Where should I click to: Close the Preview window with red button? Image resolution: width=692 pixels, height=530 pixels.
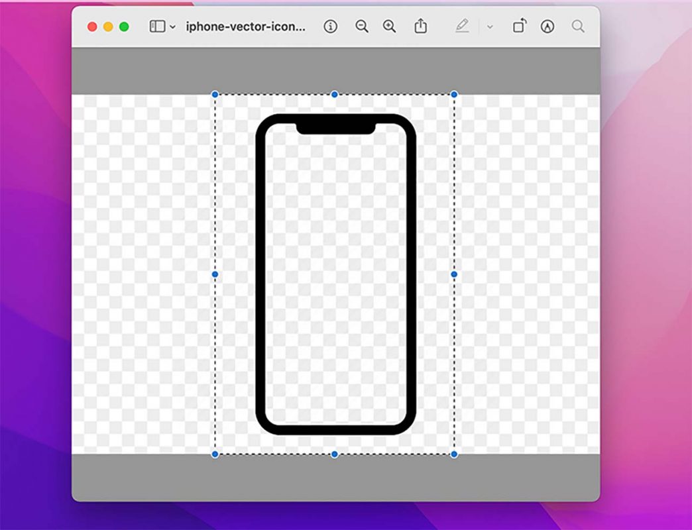[92, 27]
